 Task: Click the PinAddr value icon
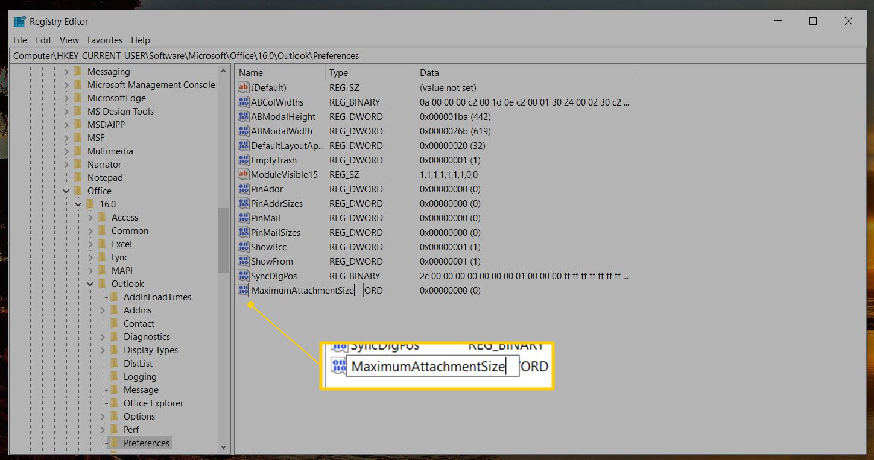tap(243, 189)
